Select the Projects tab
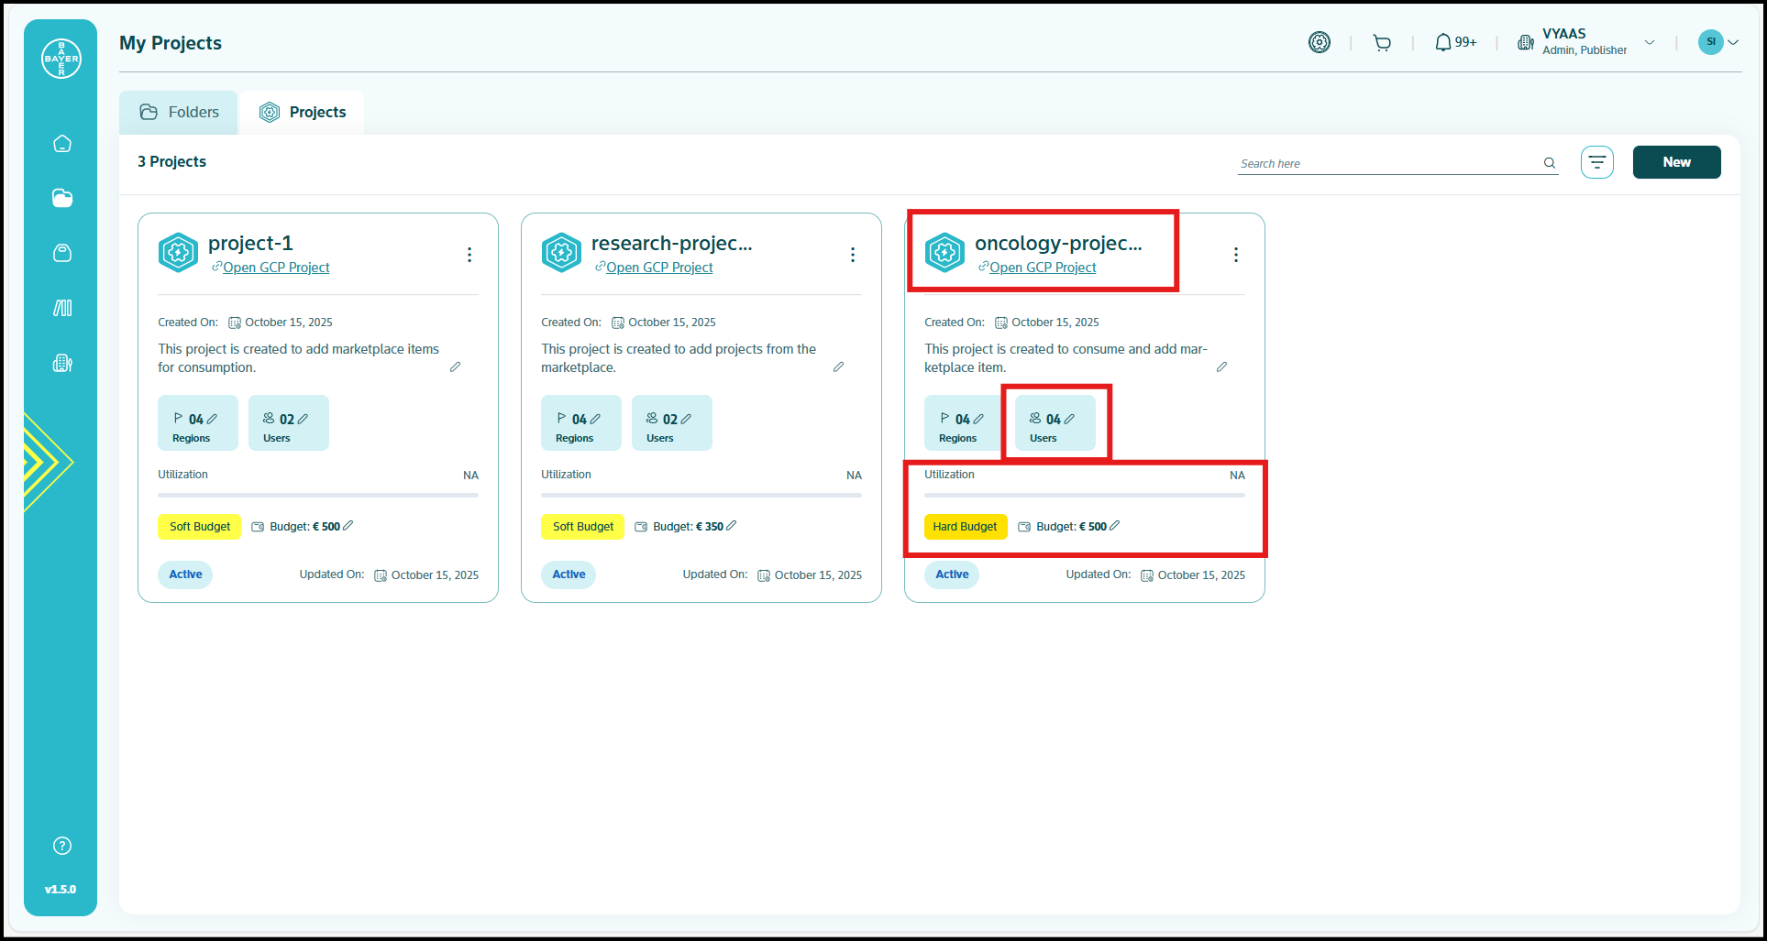 point(304,113)
